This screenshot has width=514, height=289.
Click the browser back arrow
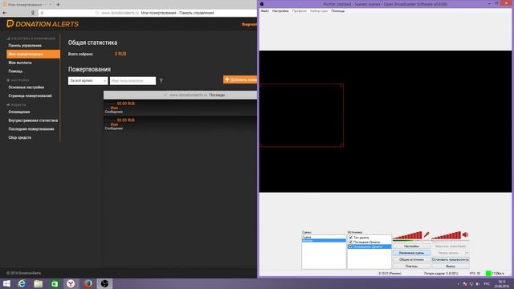5,13
